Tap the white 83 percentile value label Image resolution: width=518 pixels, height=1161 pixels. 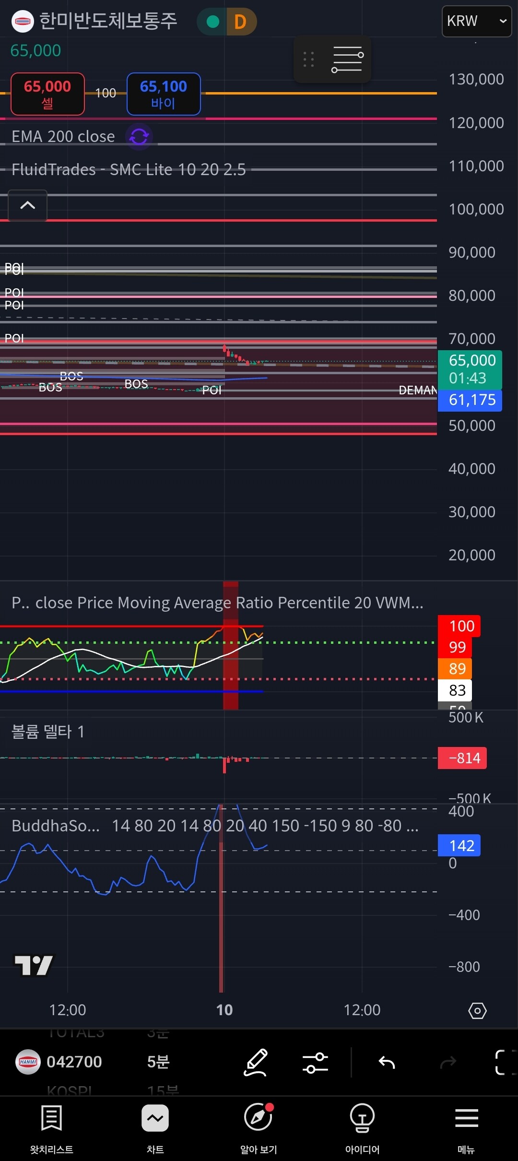(x=455, y=690)
